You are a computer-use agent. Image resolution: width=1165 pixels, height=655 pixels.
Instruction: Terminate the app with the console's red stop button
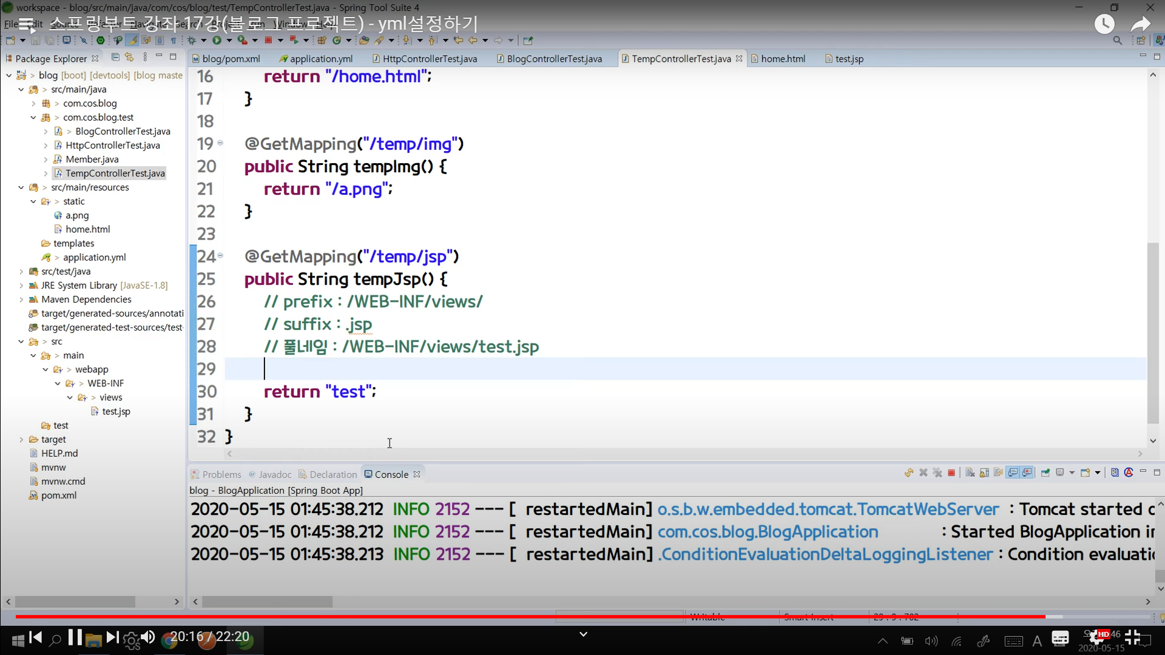click(x=951, y=473)
